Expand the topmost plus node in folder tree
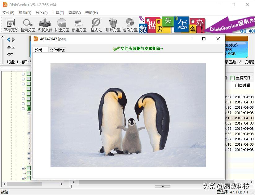Image resolution: width=255 pixels, height=195 pixels. point(23,74)
